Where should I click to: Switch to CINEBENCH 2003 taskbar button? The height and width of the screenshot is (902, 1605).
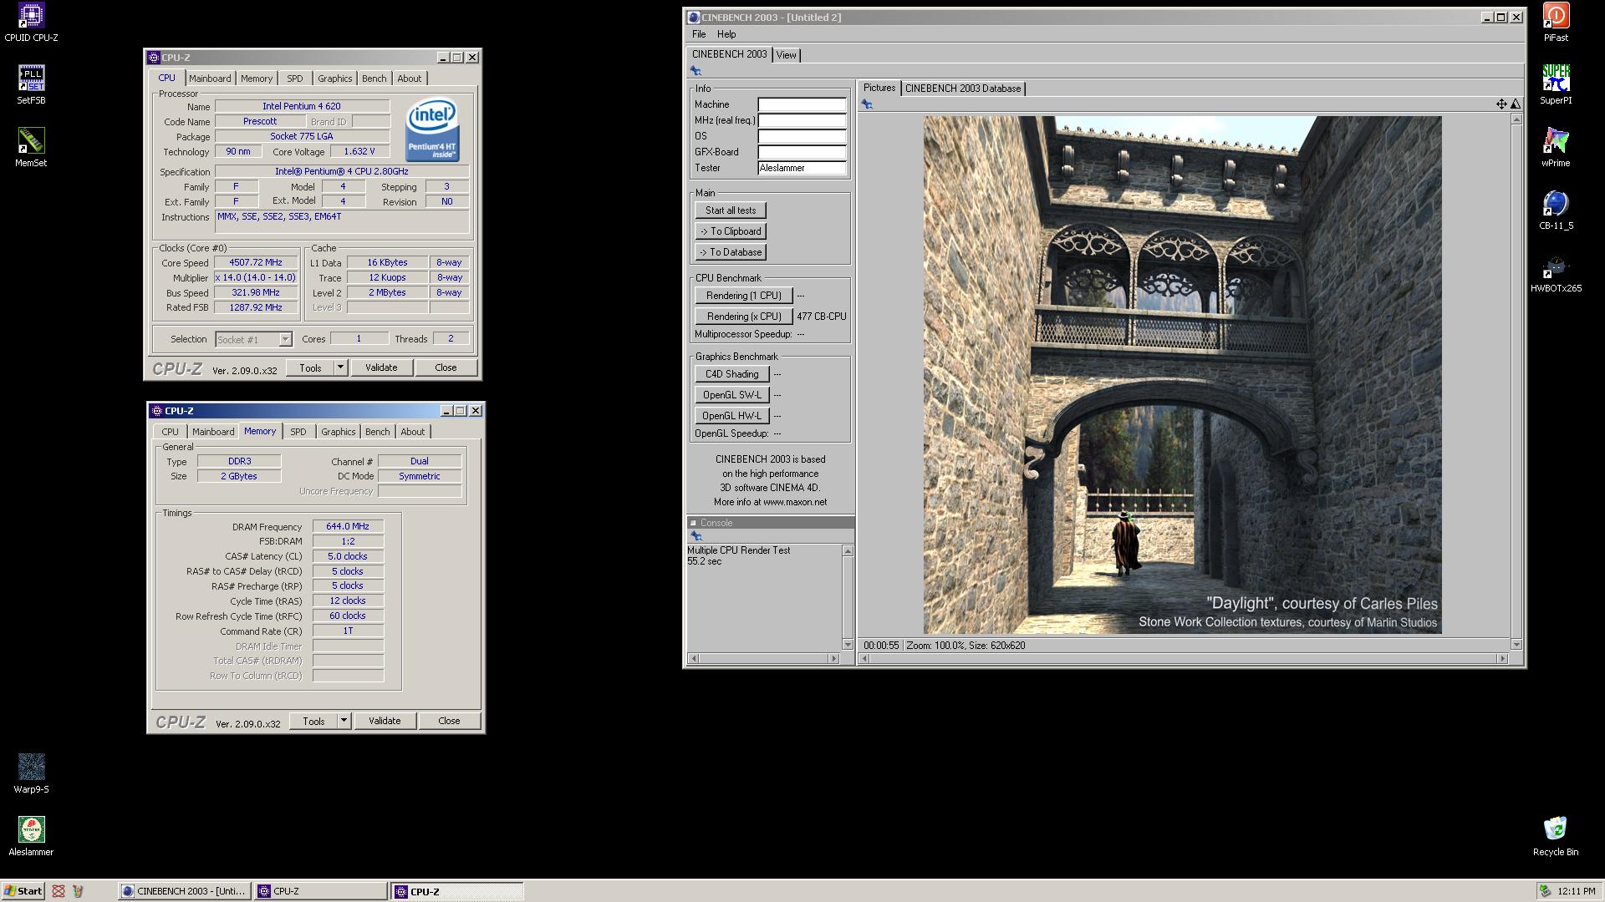(x=184, y=891)
